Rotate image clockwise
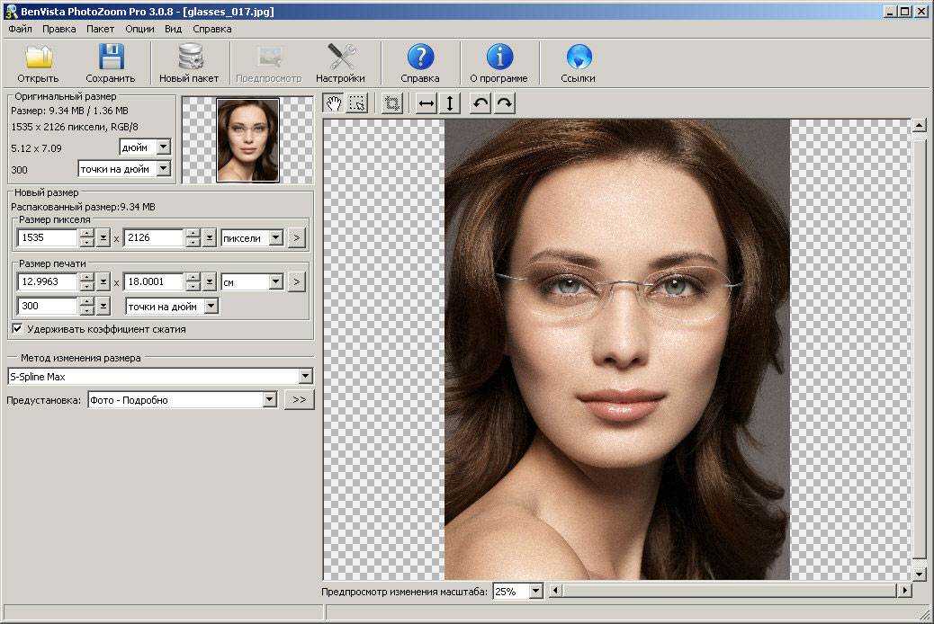Image resolution: width=934 pixels, height=624 pixels. click(x=505, y=103)
